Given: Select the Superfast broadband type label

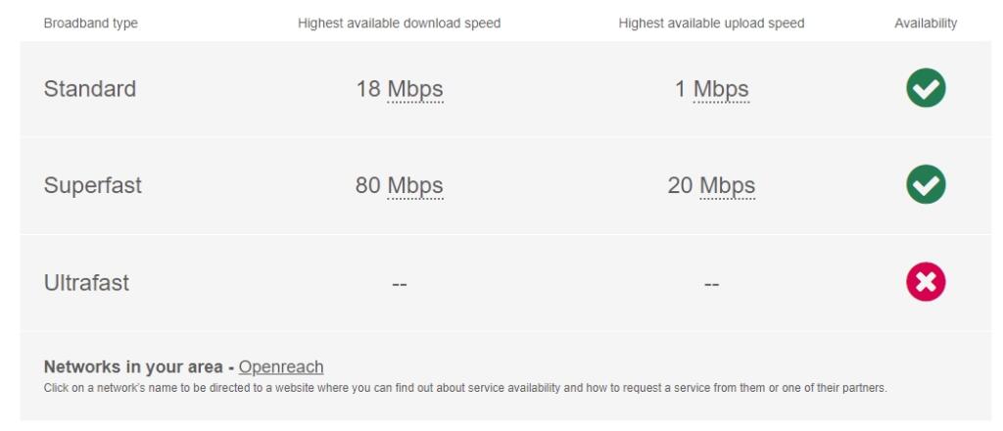Looking at the screenshot, I should click(93, 185).
